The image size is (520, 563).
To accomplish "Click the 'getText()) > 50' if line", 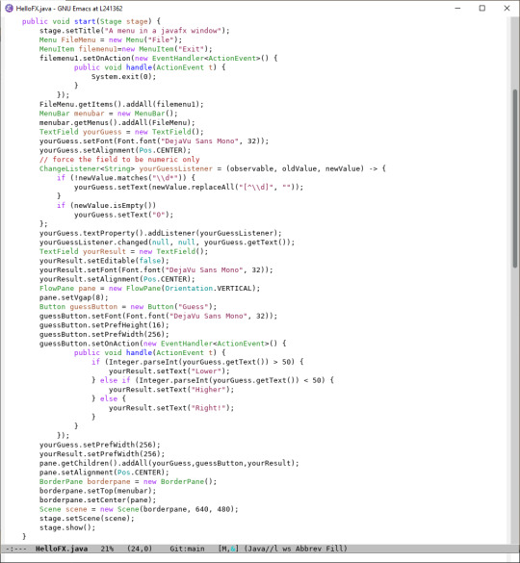I will pos(197,362).
